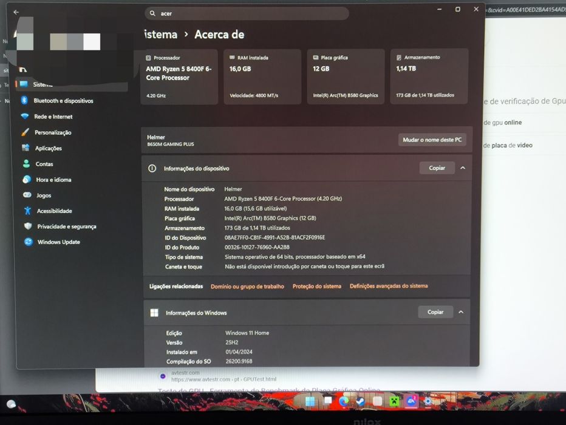Click Mudar o nome deste PC

pos(432,140)
